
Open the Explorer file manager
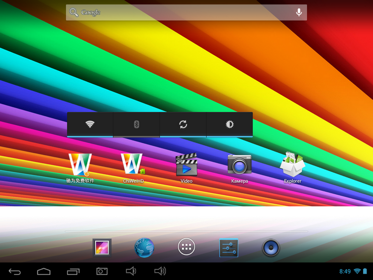tap(292, 168)
